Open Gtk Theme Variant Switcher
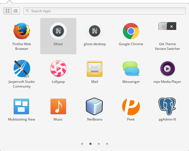 tap(167, 36)
